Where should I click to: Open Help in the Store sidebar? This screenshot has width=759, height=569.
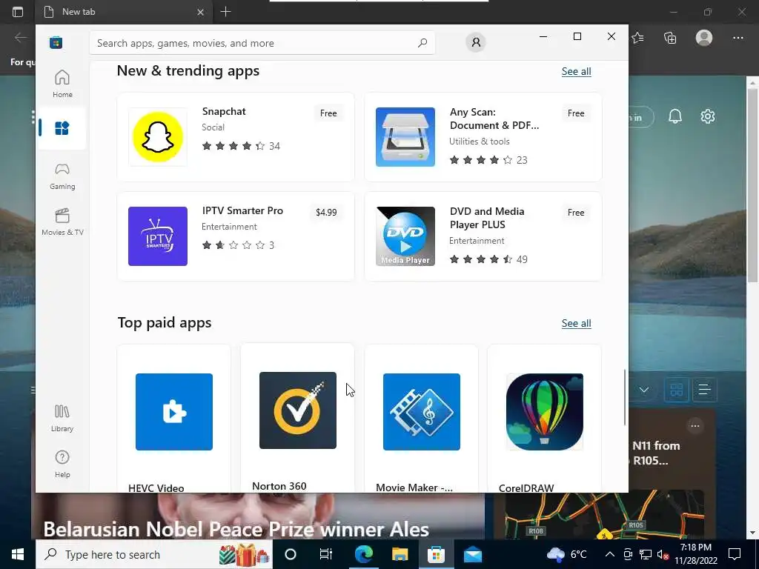tap(62, 464)
